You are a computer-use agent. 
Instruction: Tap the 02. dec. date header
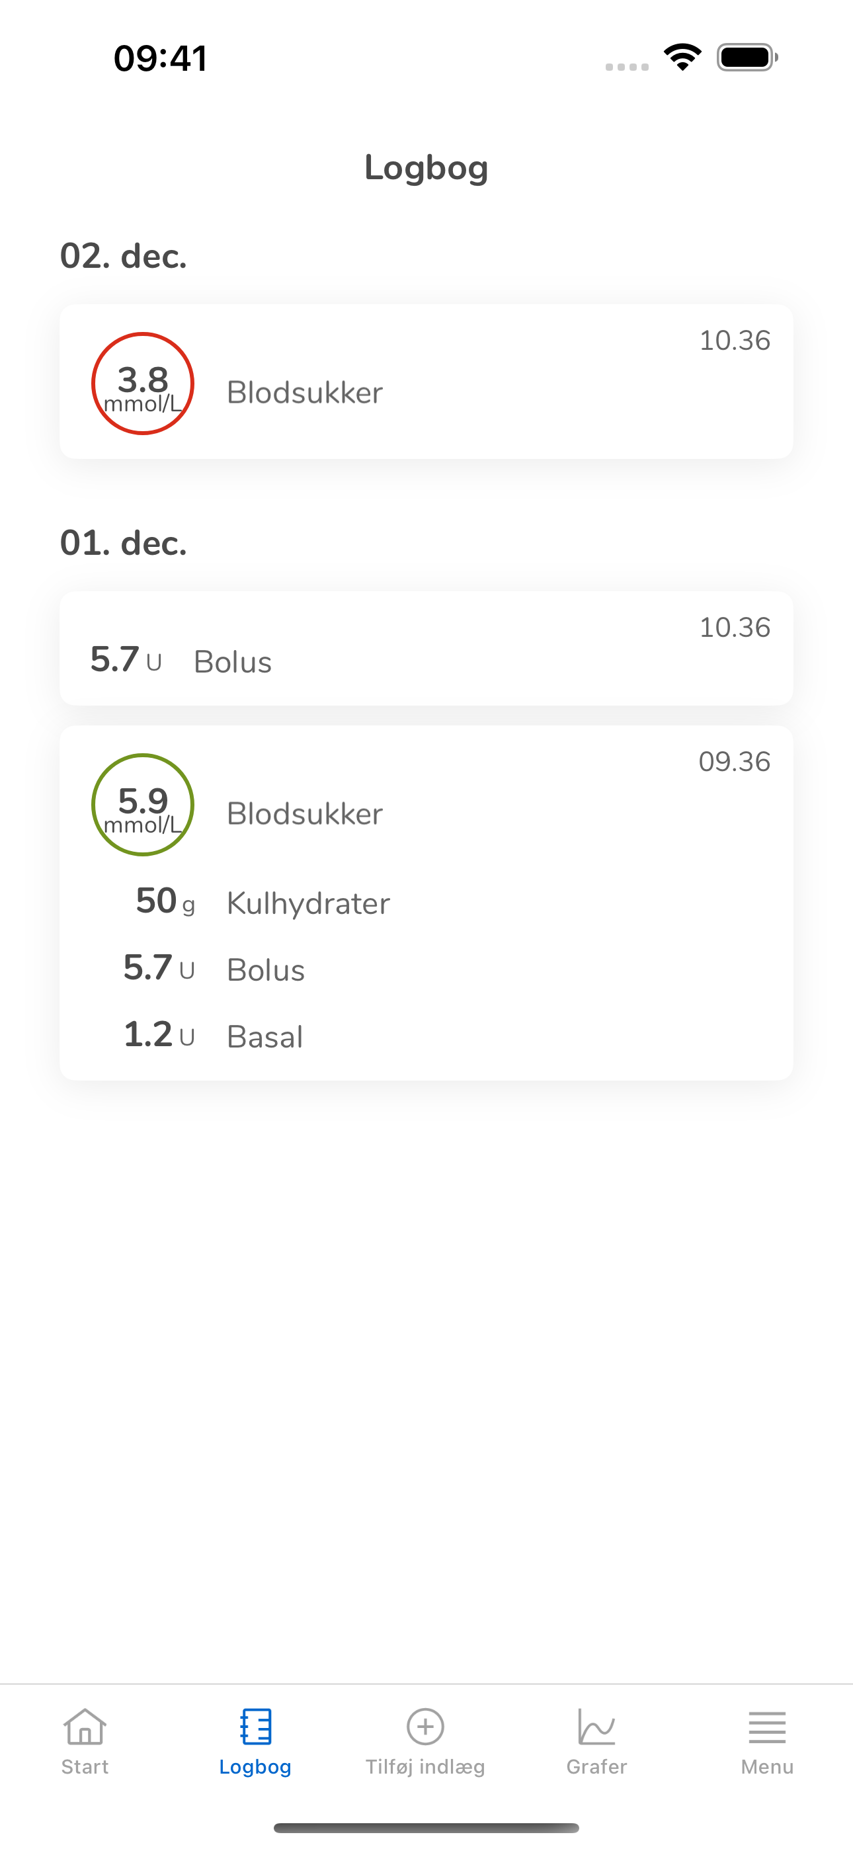tap(124, 255)
